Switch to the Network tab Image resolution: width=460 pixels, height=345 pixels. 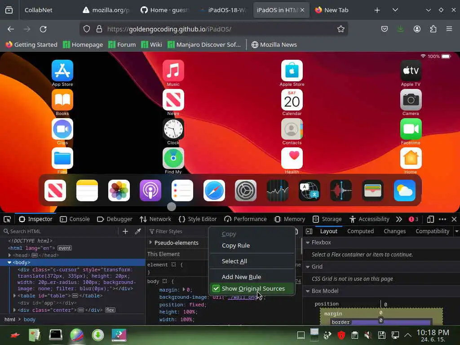point(155,219)
